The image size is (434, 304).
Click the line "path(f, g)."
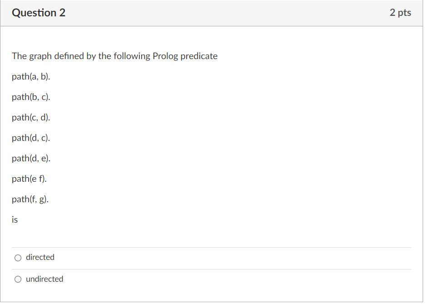(x=30, y=199)
